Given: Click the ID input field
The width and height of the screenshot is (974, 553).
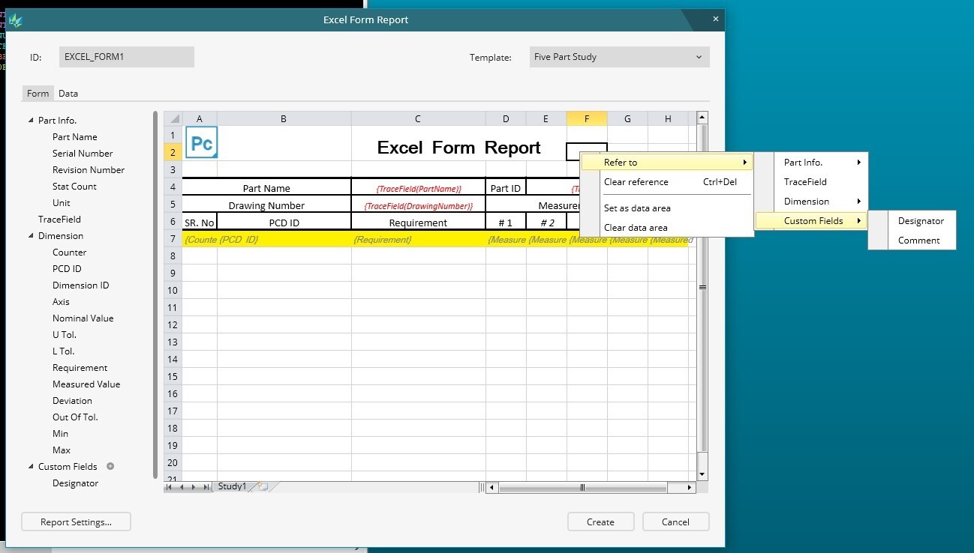Looking at the screenshot, I should (127, 57).
